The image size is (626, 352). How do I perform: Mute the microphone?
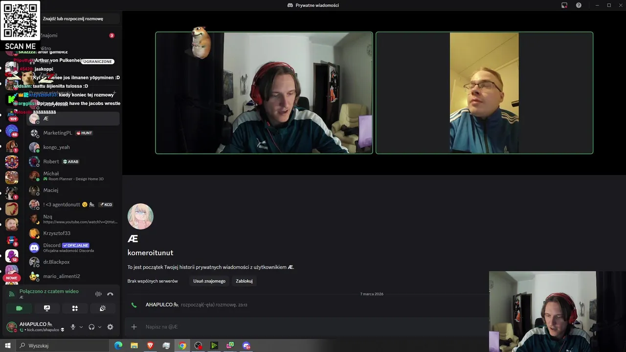pyautogui.click(x=73, y=327)
